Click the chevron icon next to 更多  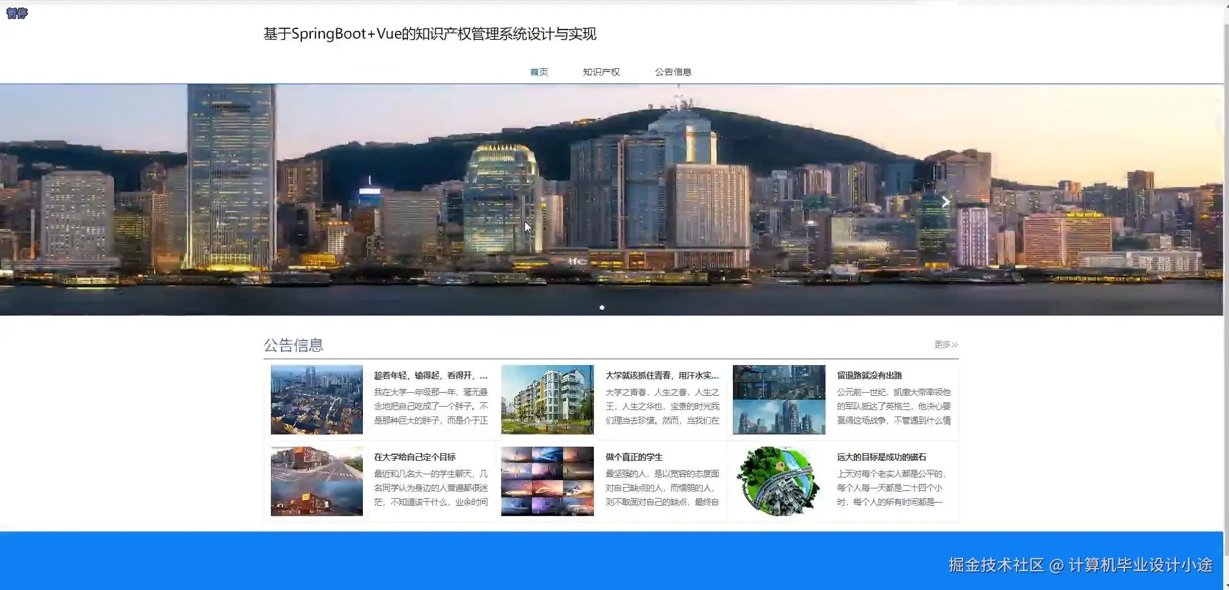pyautogui.click(x=955, y=344)
